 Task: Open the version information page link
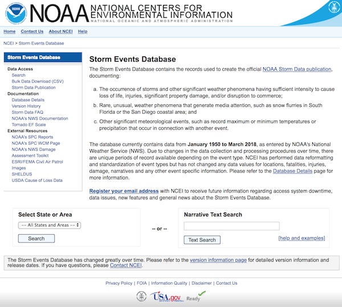[x=218, y=260]
